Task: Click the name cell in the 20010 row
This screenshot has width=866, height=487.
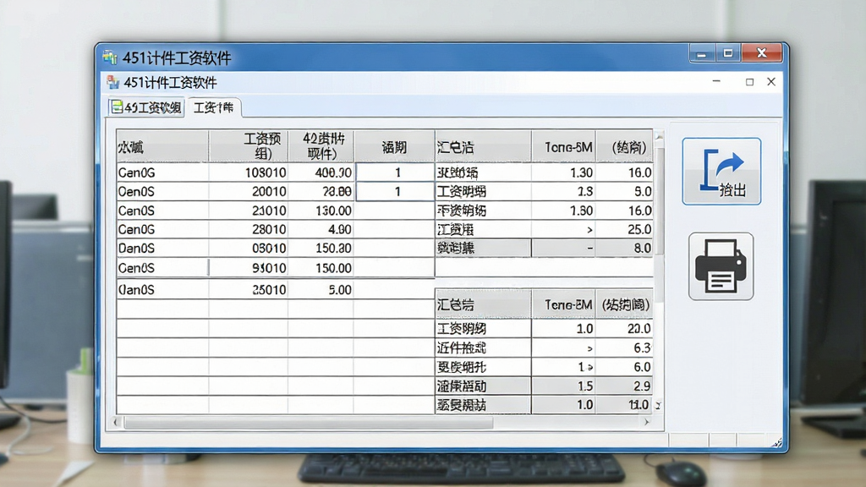Action: pos(162,192)
